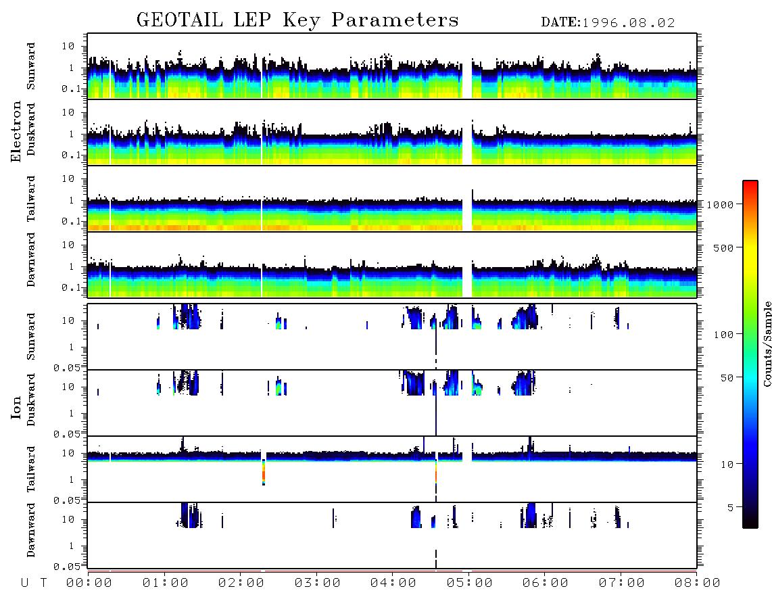
Task: Click the 100 color bar tick value
Action: [723, 335]
